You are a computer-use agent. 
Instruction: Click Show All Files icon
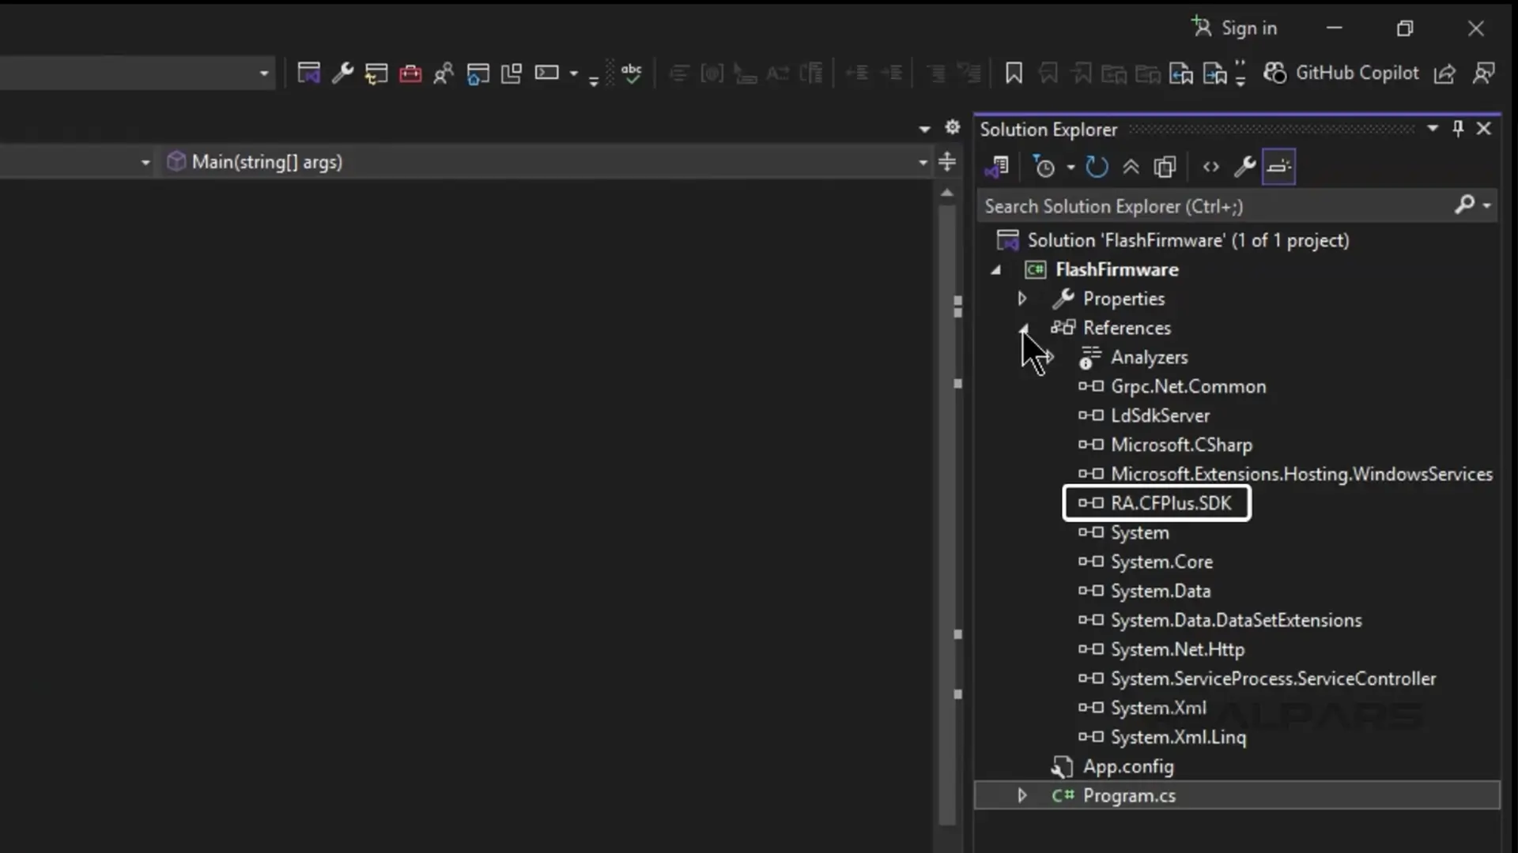[1165, 167]
